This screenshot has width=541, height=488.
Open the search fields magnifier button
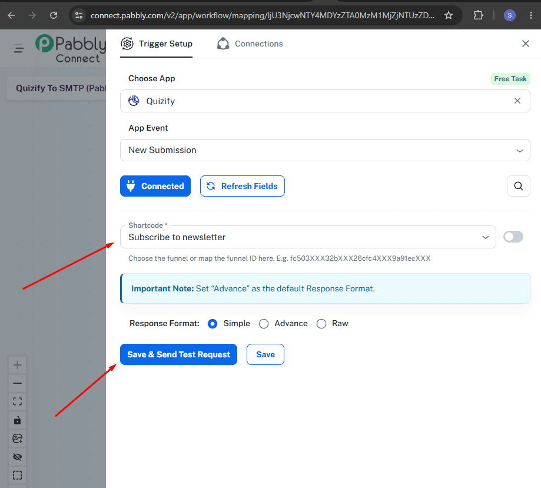[x=518, y=186]
